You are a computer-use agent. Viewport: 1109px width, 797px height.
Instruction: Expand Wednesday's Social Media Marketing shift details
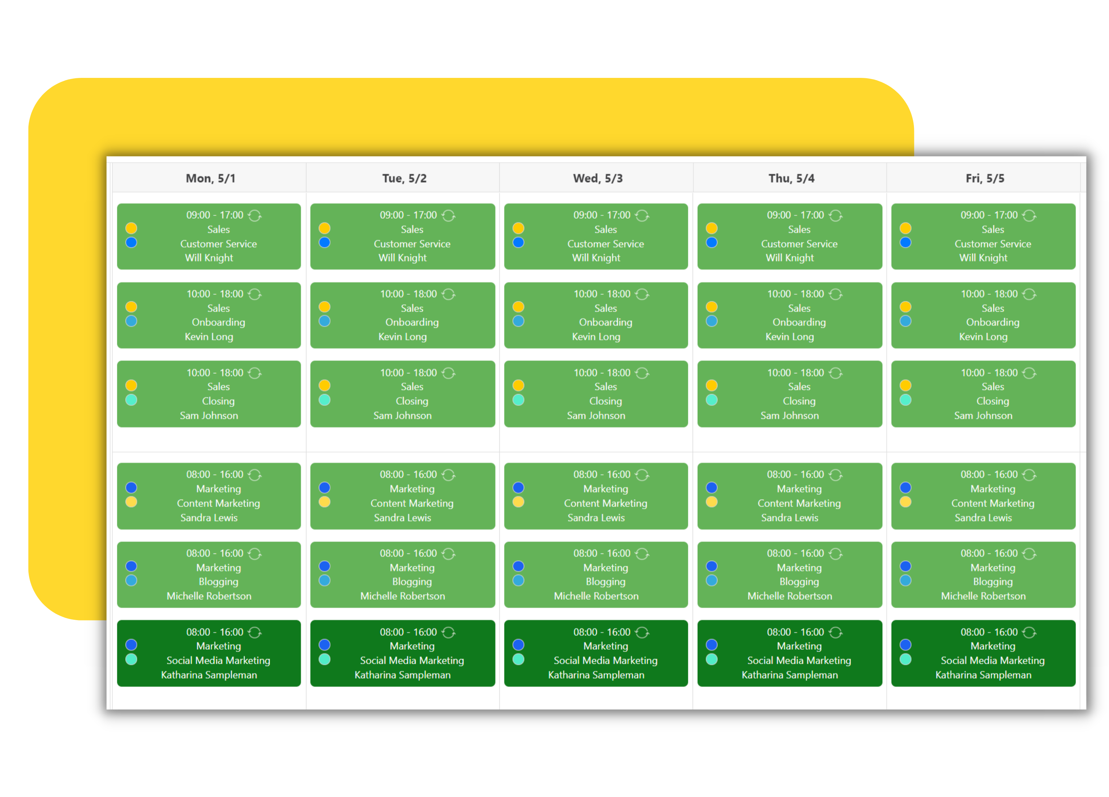tap(595, 654)
